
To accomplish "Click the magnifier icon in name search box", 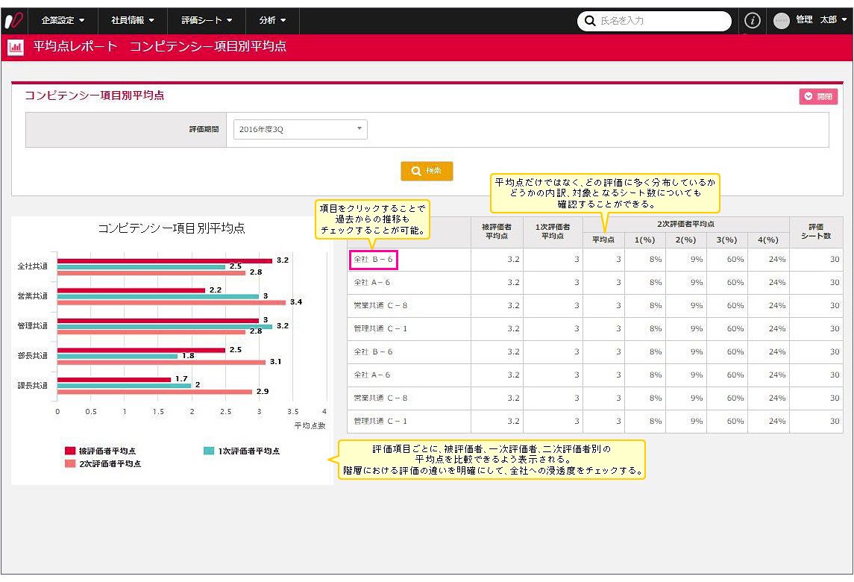I will click(x=589, y=21).
